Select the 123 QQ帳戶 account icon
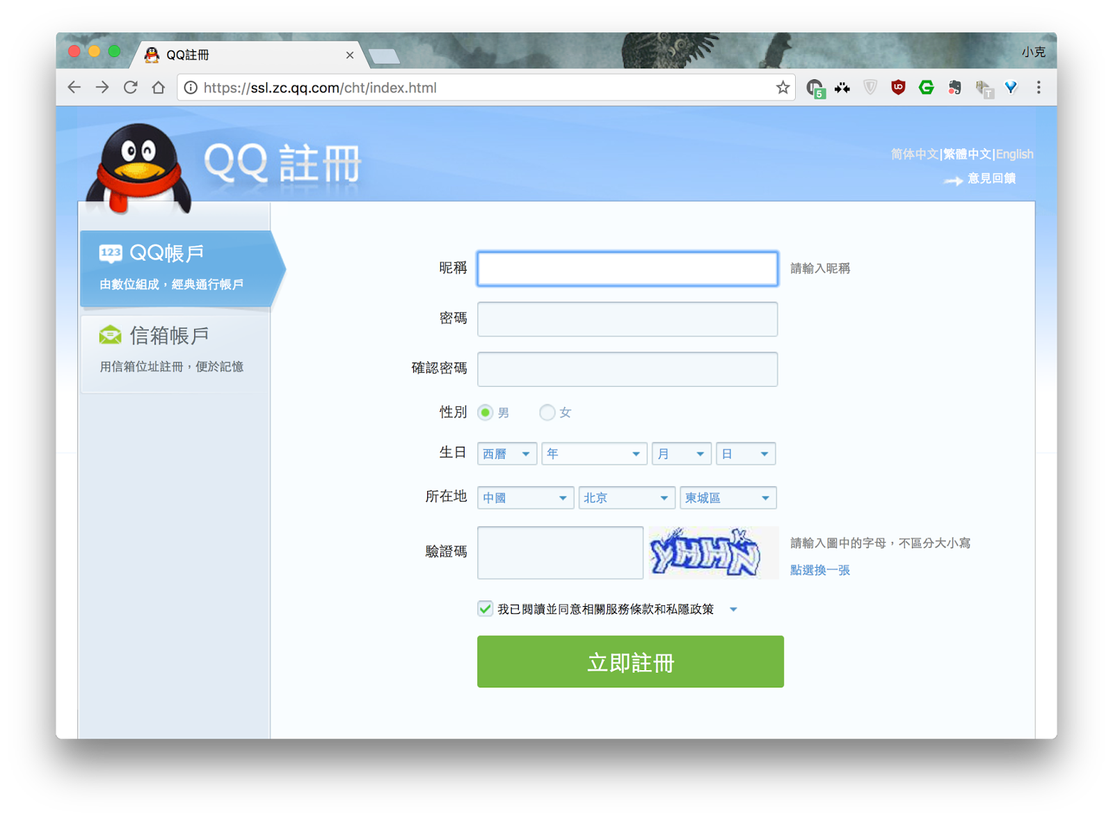This screenshot has width=1113, height=819. (x=110, y=253)
